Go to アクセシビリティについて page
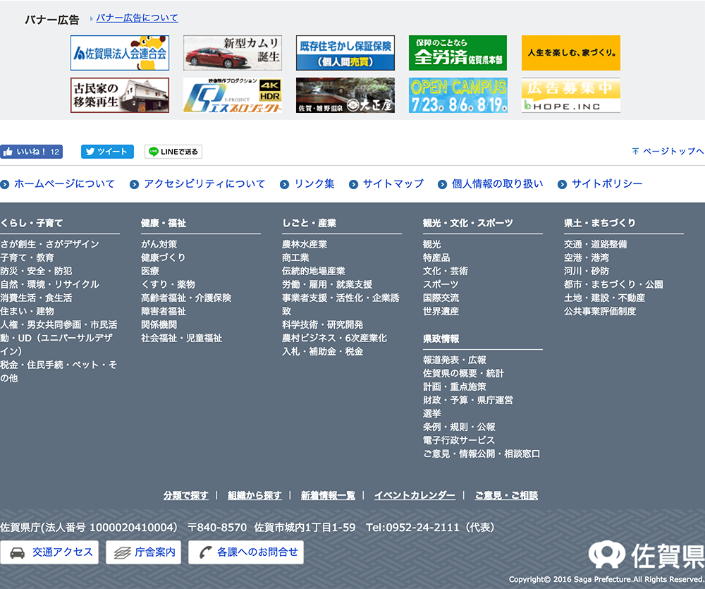Screen dimensions: 705x589 point(204,184)
